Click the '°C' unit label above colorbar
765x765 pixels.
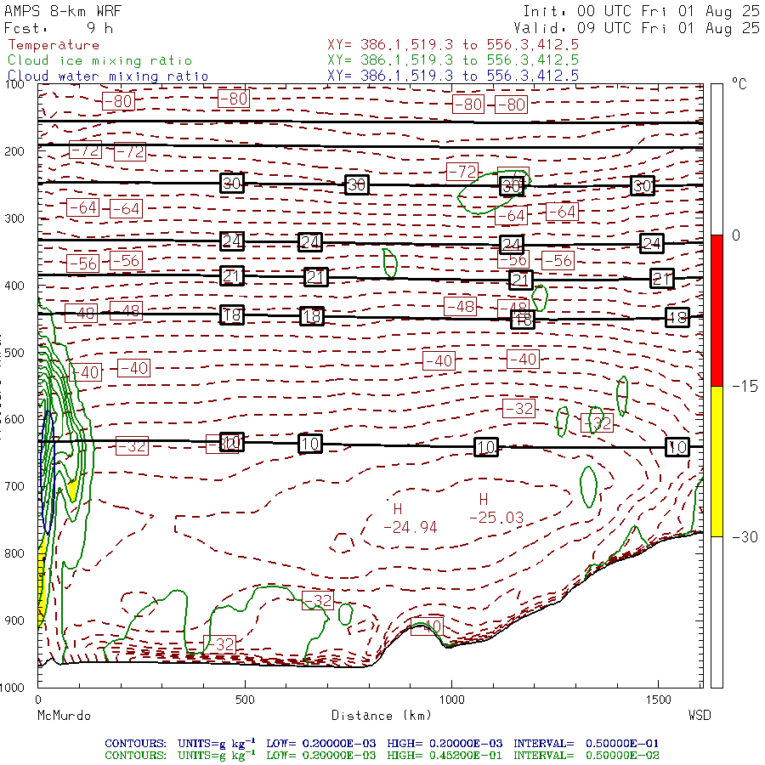[x=739, y=84]
